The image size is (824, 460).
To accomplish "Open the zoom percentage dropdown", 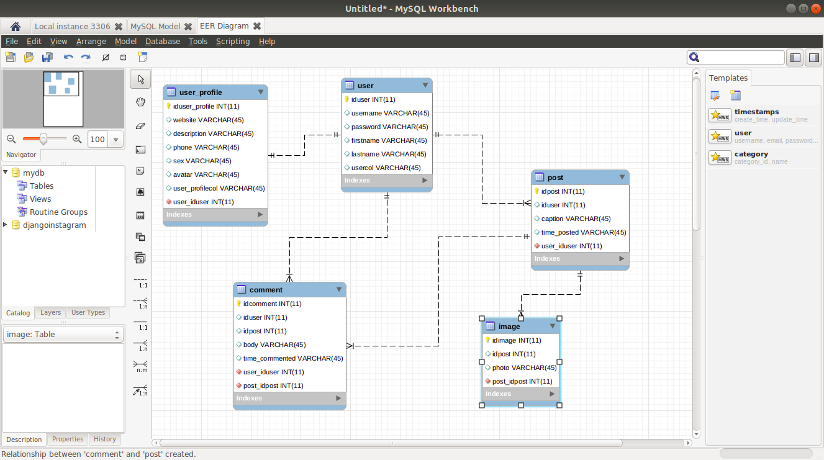I will (x=115, y=140).
